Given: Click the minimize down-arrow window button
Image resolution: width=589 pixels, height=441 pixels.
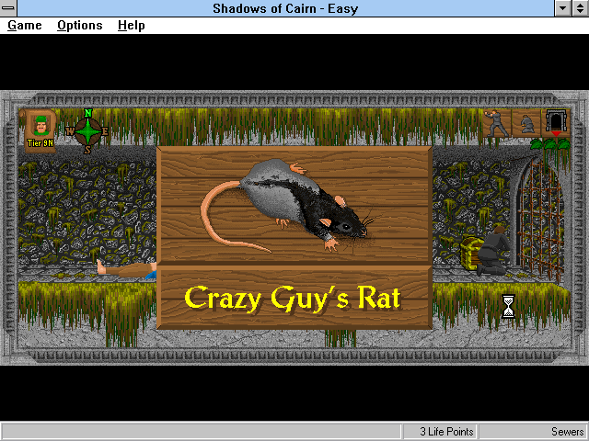Looking at the screenshot, I should pyautogui.click(x=563, y=8).
